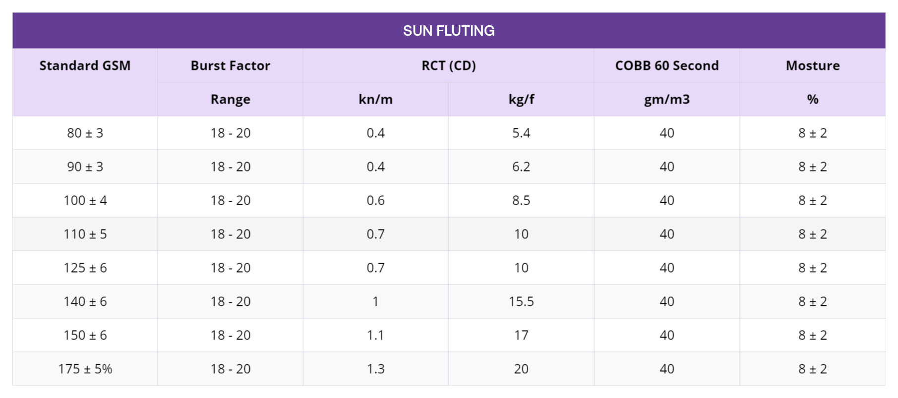Select the 8.5 kg/f value cell
The height and width of the screenshot is (398, 898).
521,201
